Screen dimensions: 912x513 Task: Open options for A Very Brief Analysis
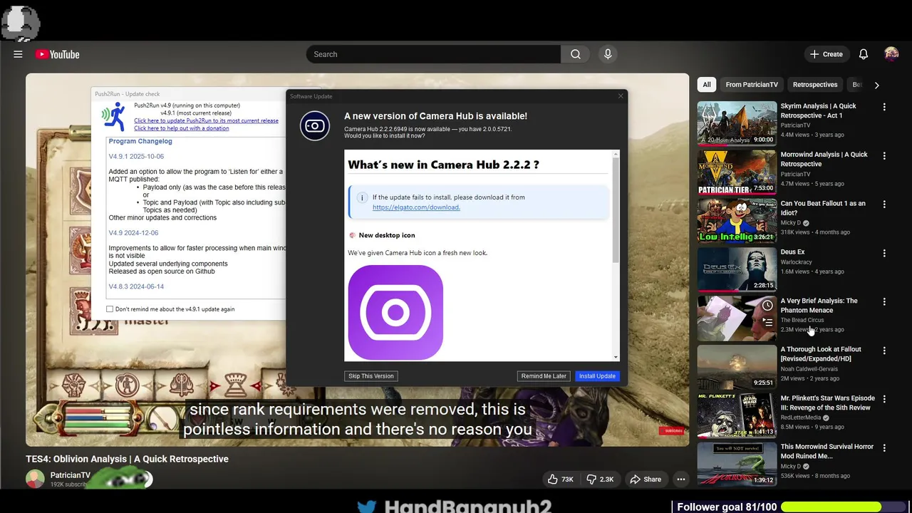tap(884, 302)
